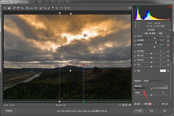The height and width of the screenshot is (116, 174).
Task: Select the Crop tool
Action: point(27,8)
